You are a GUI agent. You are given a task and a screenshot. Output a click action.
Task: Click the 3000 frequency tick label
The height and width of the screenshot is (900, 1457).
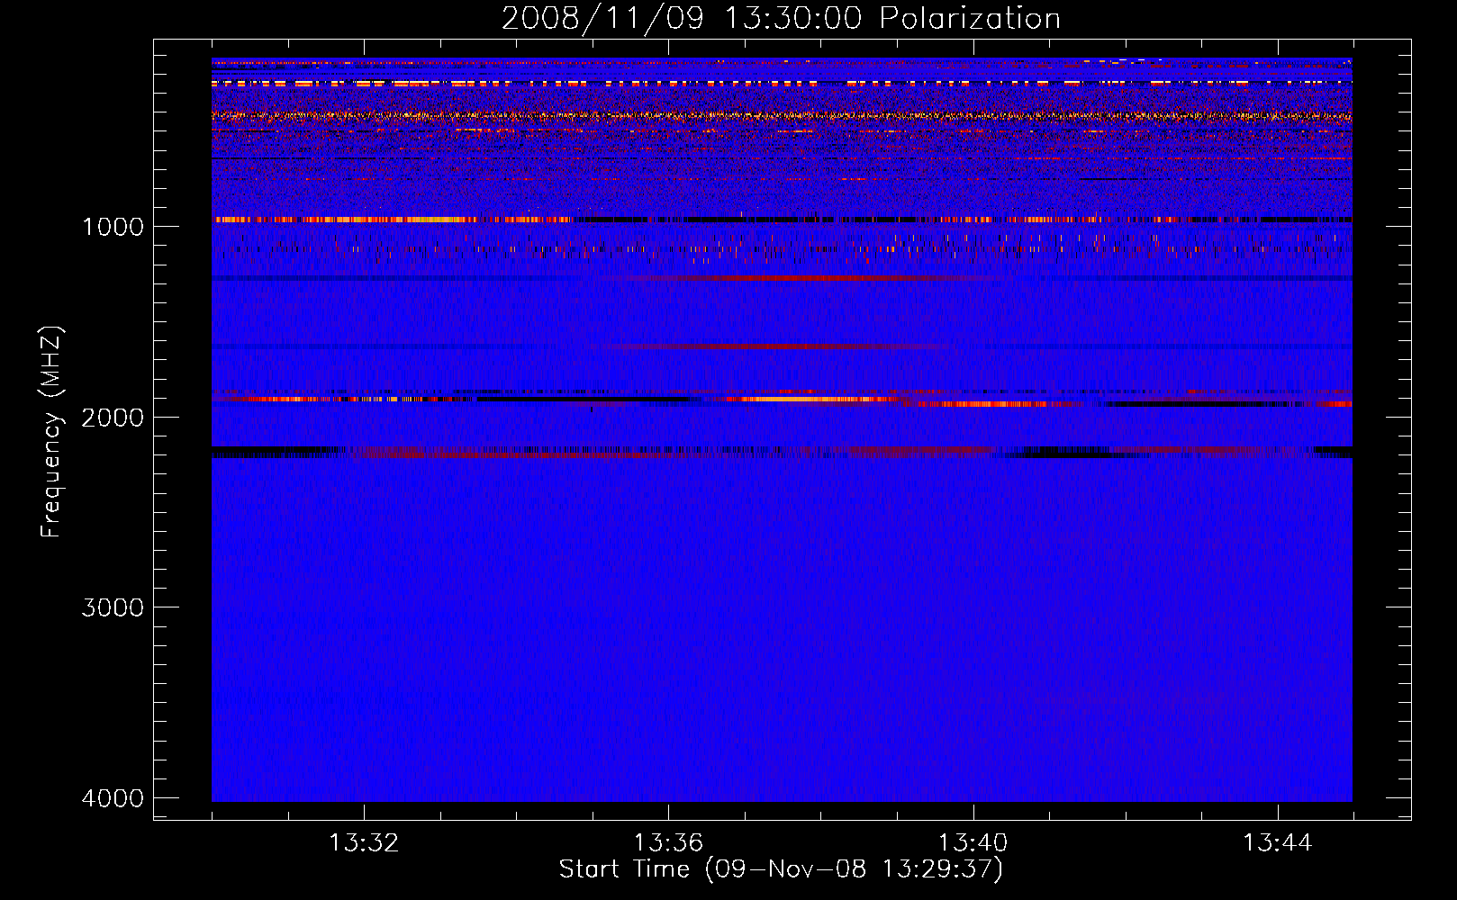pyautogui.click(x=113, y=607)
